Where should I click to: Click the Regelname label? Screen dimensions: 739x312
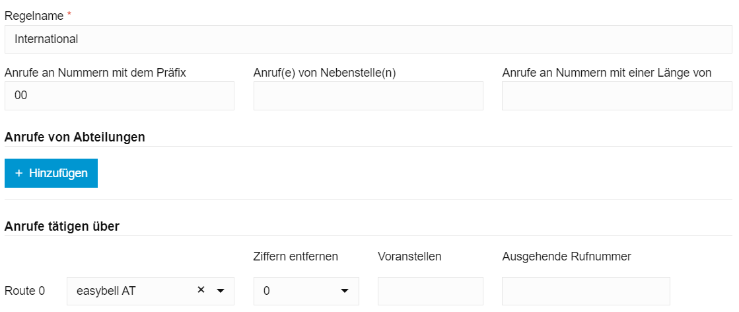[34, 15]
